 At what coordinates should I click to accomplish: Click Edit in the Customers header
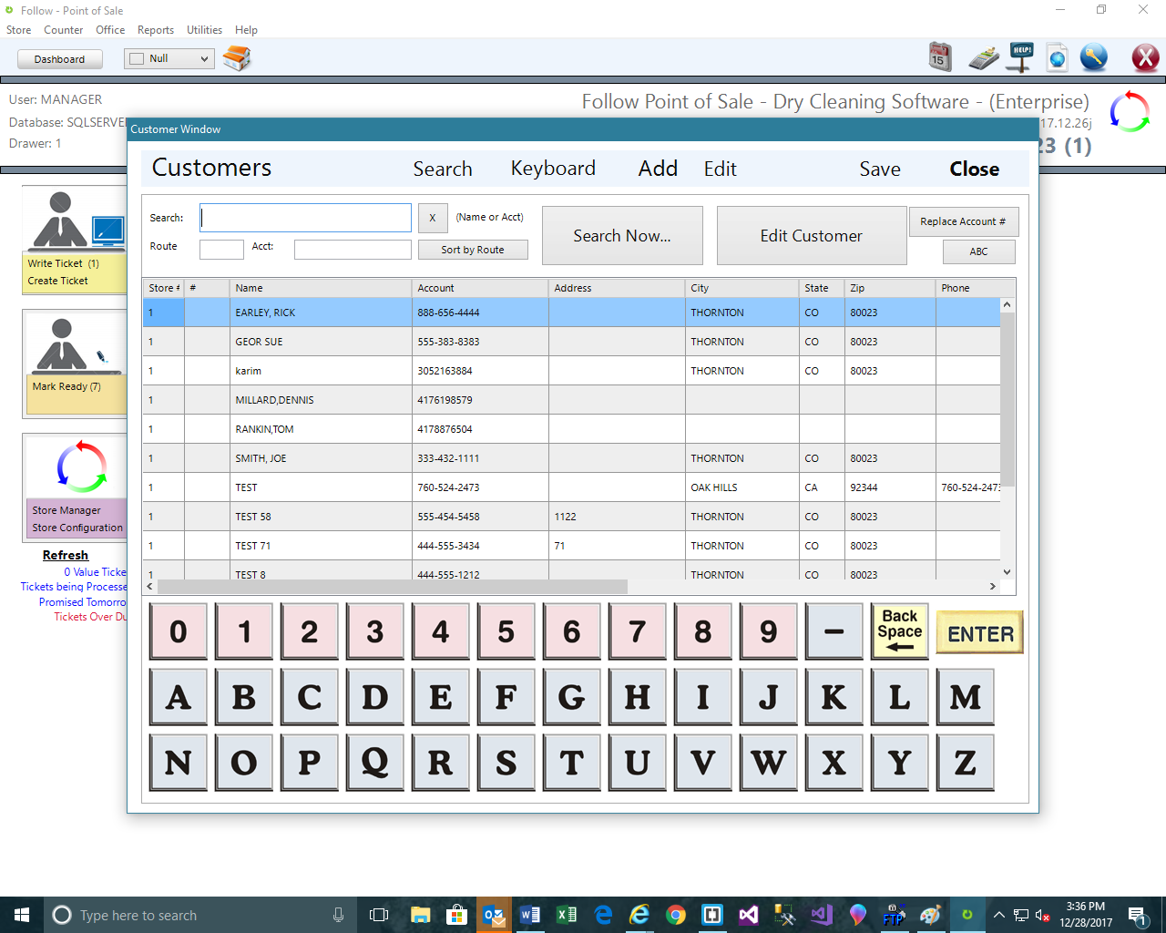coord(720,169)
